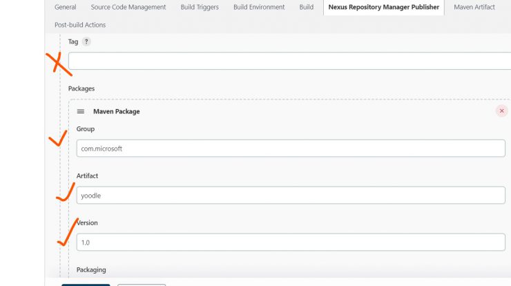Open help for the Tag field
The image size is (511, 286).
pos(86,41)
